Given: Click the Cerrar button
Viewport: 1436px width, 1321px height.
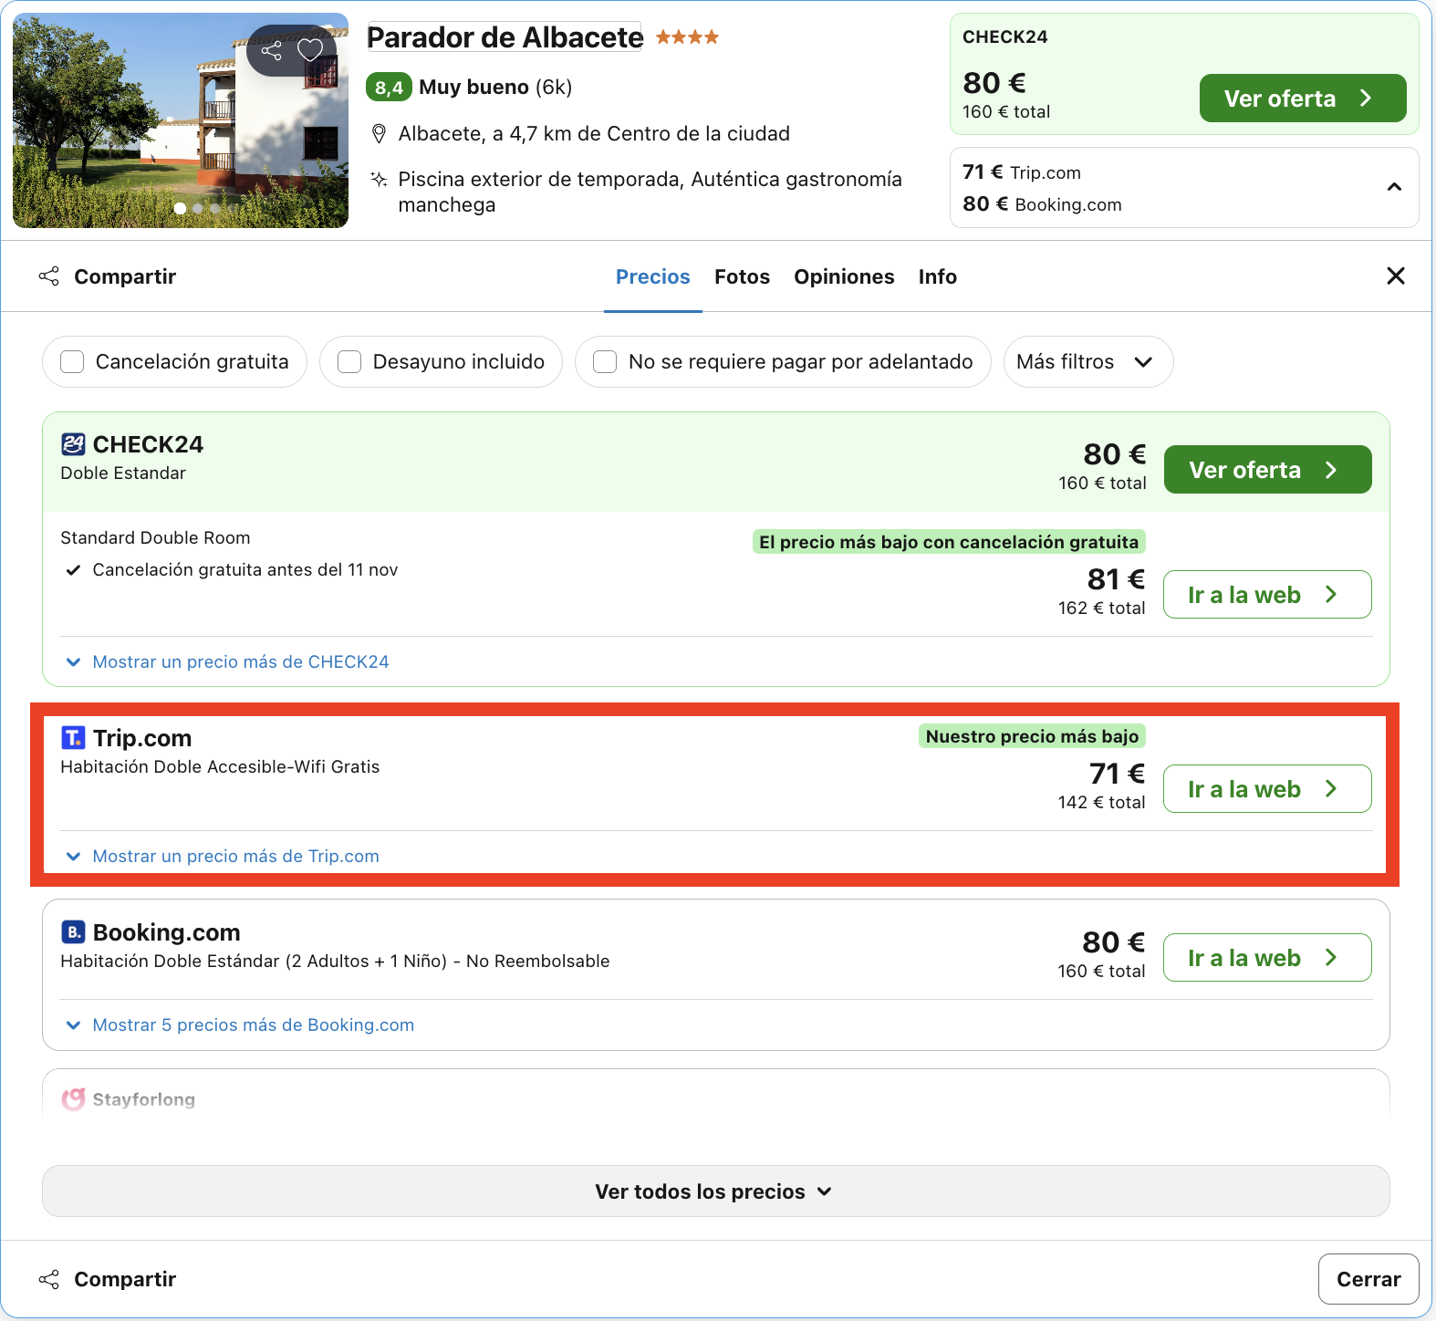Looking at the screenshot, I should pos(1368,1279).
